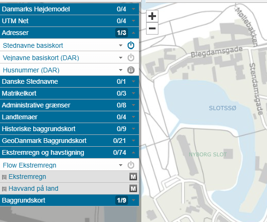The image size is (267, 222).
Task: Enable Vejnavne basiskort (DAR) layer
Action: [x=131, y=58]
